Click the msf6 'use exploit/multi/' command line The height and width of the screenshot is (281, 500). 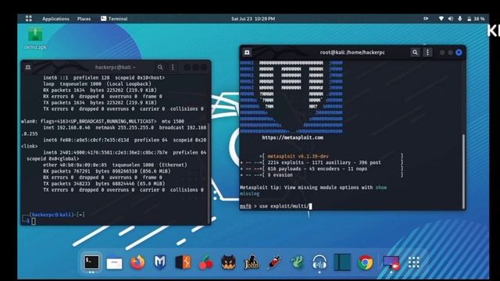click(x=276, y=206)
